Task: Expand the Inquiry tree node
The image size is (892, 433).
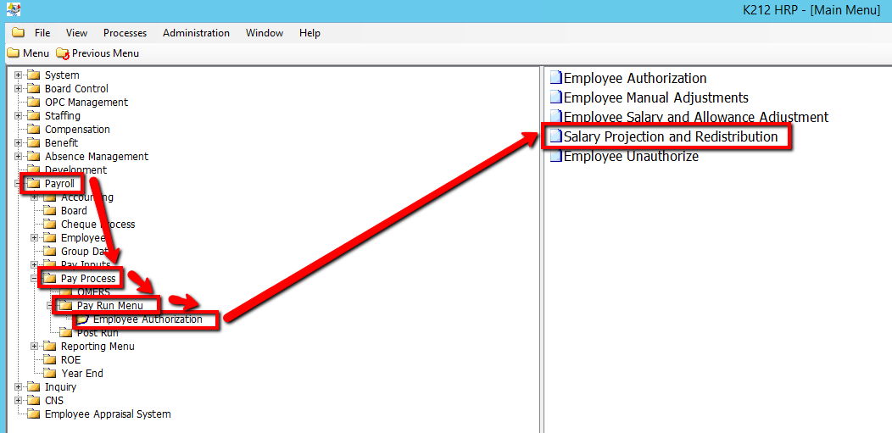Action: pos(18,387)
